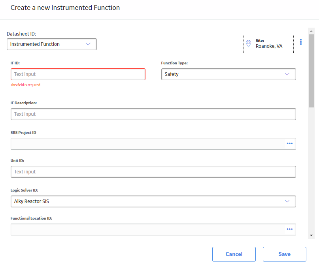Open the three-dot vertical options menu
Image resolution: width=319 pixels, height=269 pixels.
click(301, 42)
